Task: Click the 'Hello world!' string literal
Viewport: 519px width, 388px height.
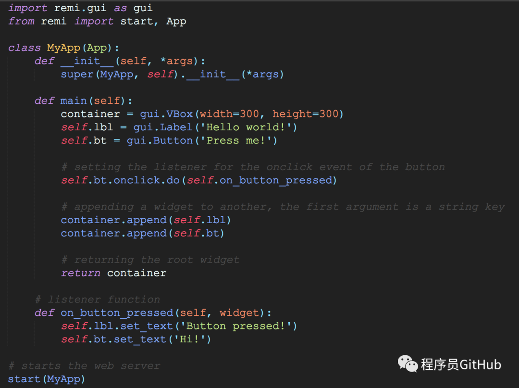Action: pos(245,127)
